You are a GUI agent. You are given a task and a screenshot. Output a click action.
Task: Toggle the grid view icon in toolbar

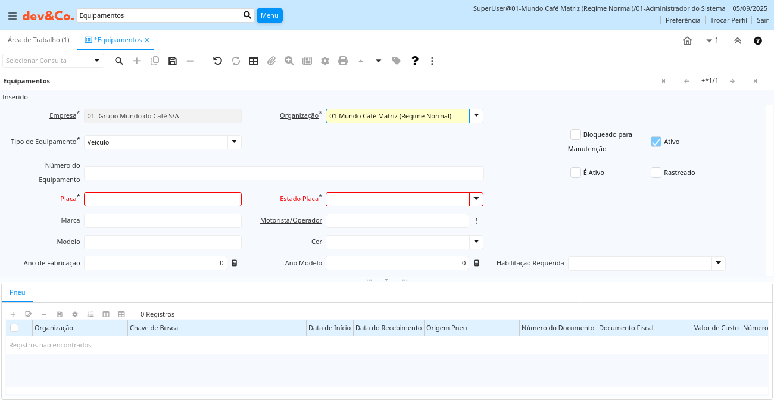point(254,61)
